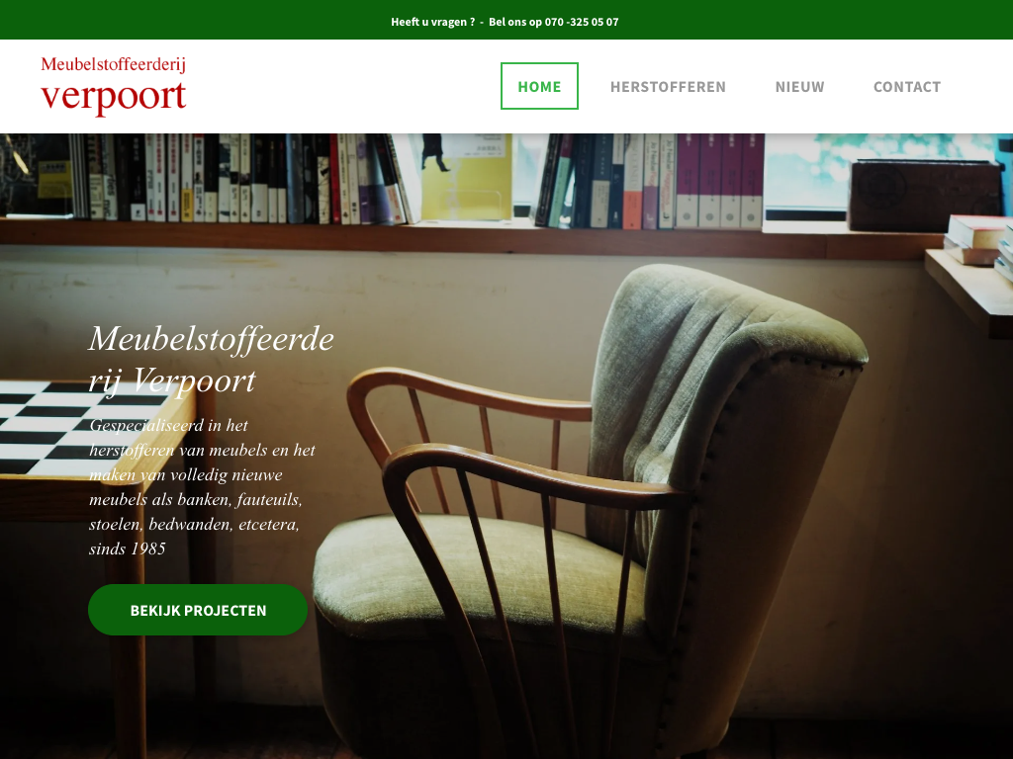This screenshot has height=759, width=1013.
Task: Open the HOME menu item
Action: pos(539,86)
